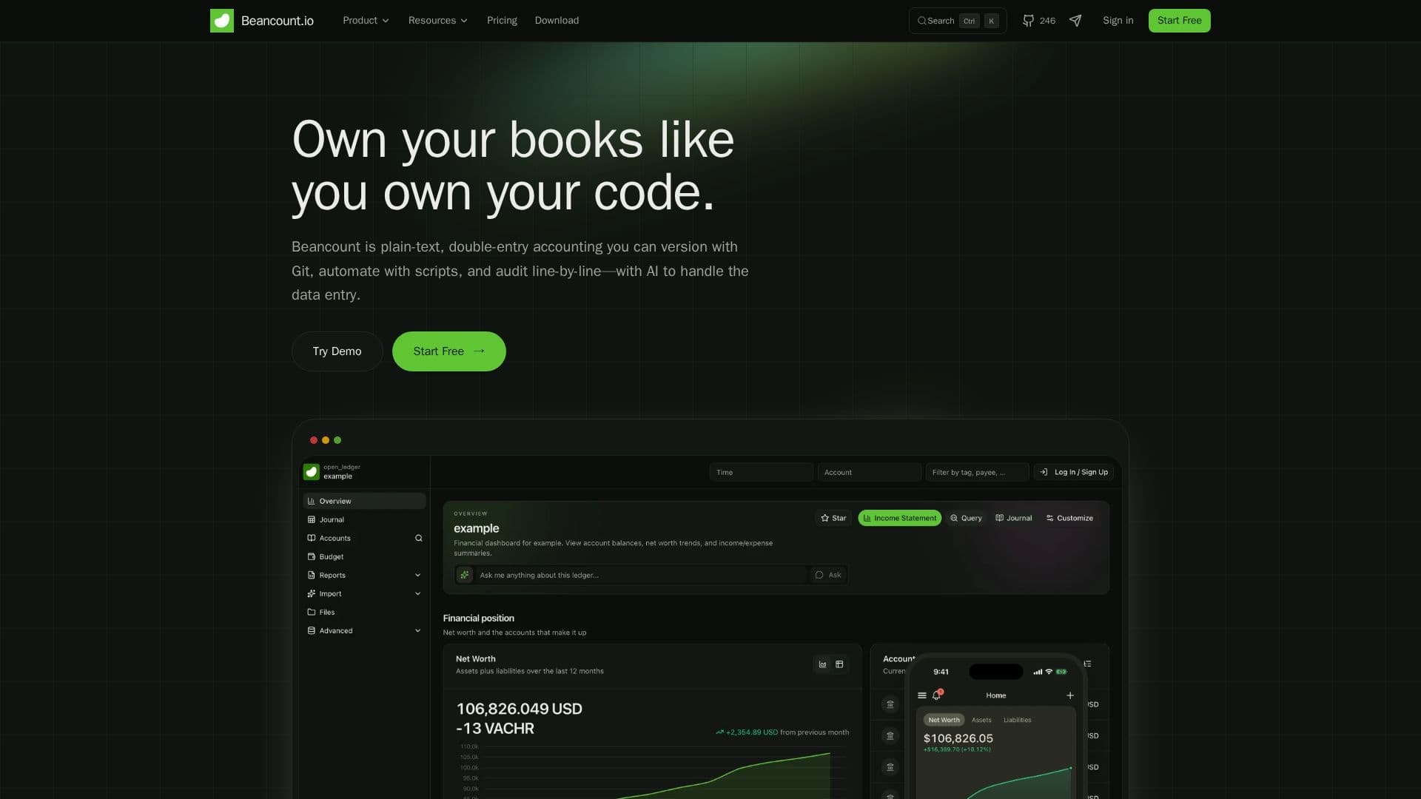
Task: Toggle the Star button on example ledger
Action: coord(833,518)
